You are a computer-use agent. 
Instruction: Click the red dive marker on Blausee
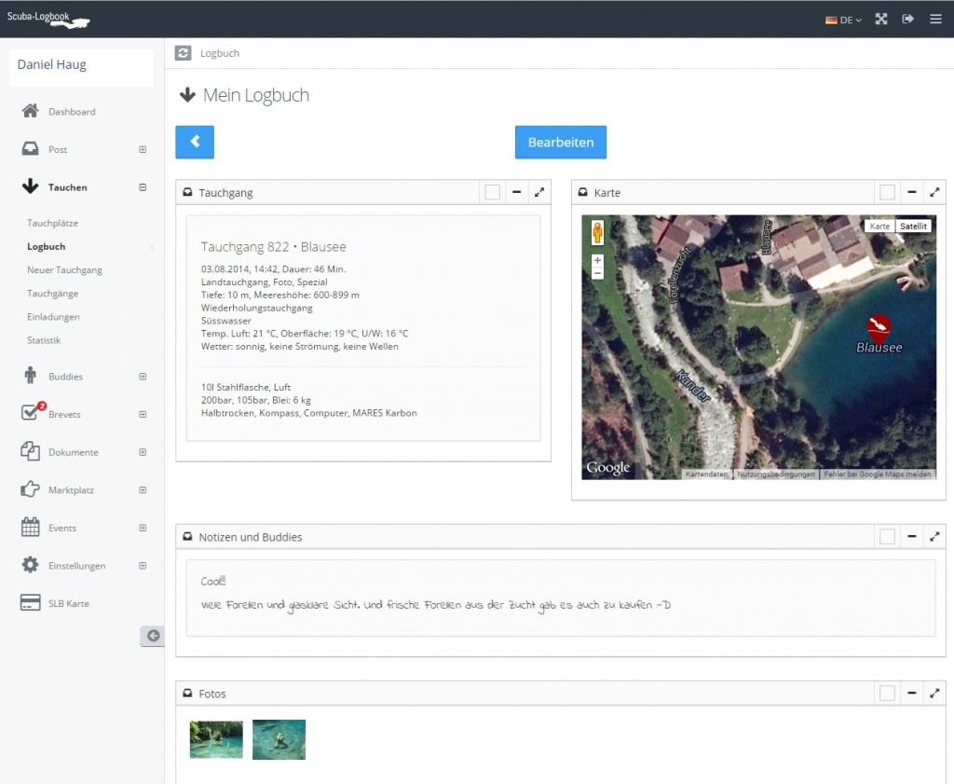[x=879, y=326]
